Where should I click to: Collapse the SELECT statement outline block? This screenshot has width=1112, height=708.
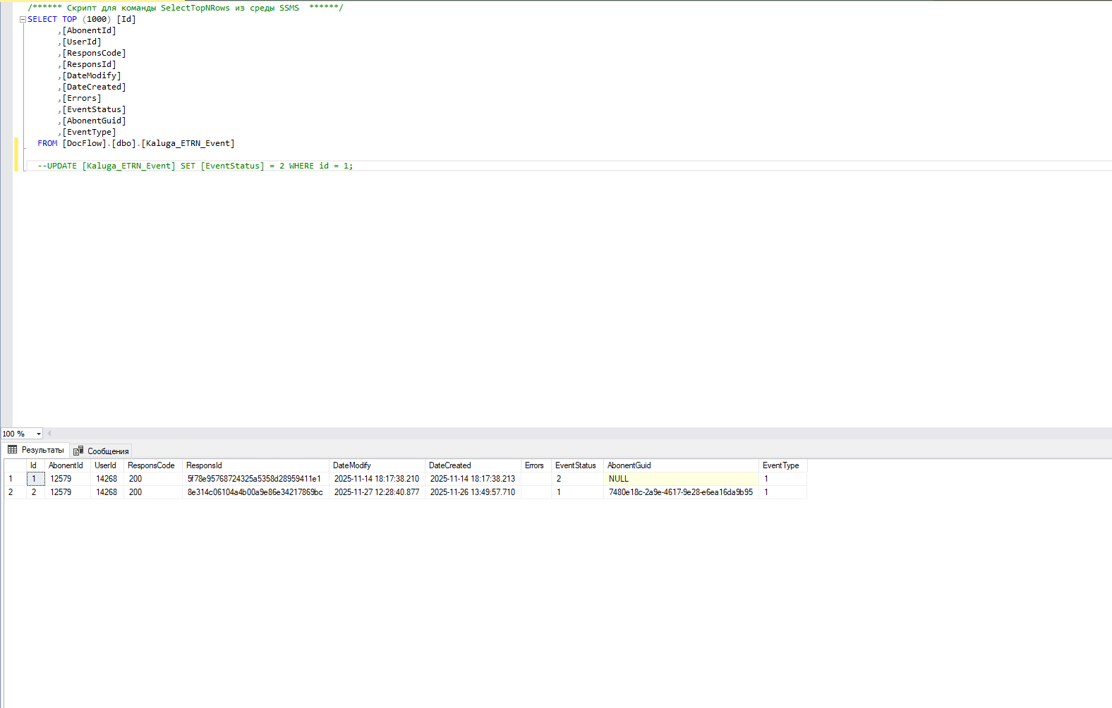(23, 20)
